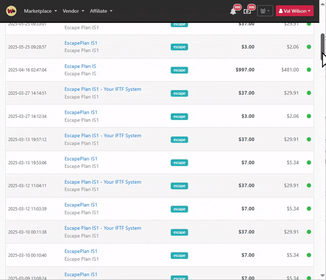326x280 pixels.
Task: Click the W+ logo icon
Action: pos(11,11)
